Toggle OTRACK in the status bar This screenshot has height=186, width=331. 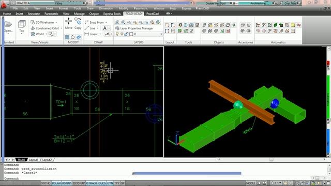92,183
